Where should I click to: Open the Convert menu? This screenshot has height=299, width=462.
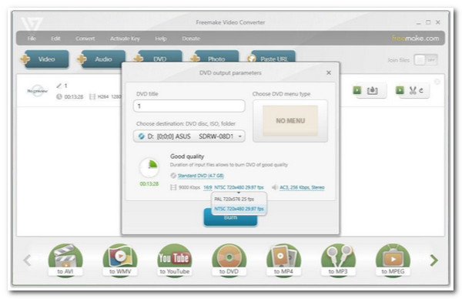(x=85, y=39)
